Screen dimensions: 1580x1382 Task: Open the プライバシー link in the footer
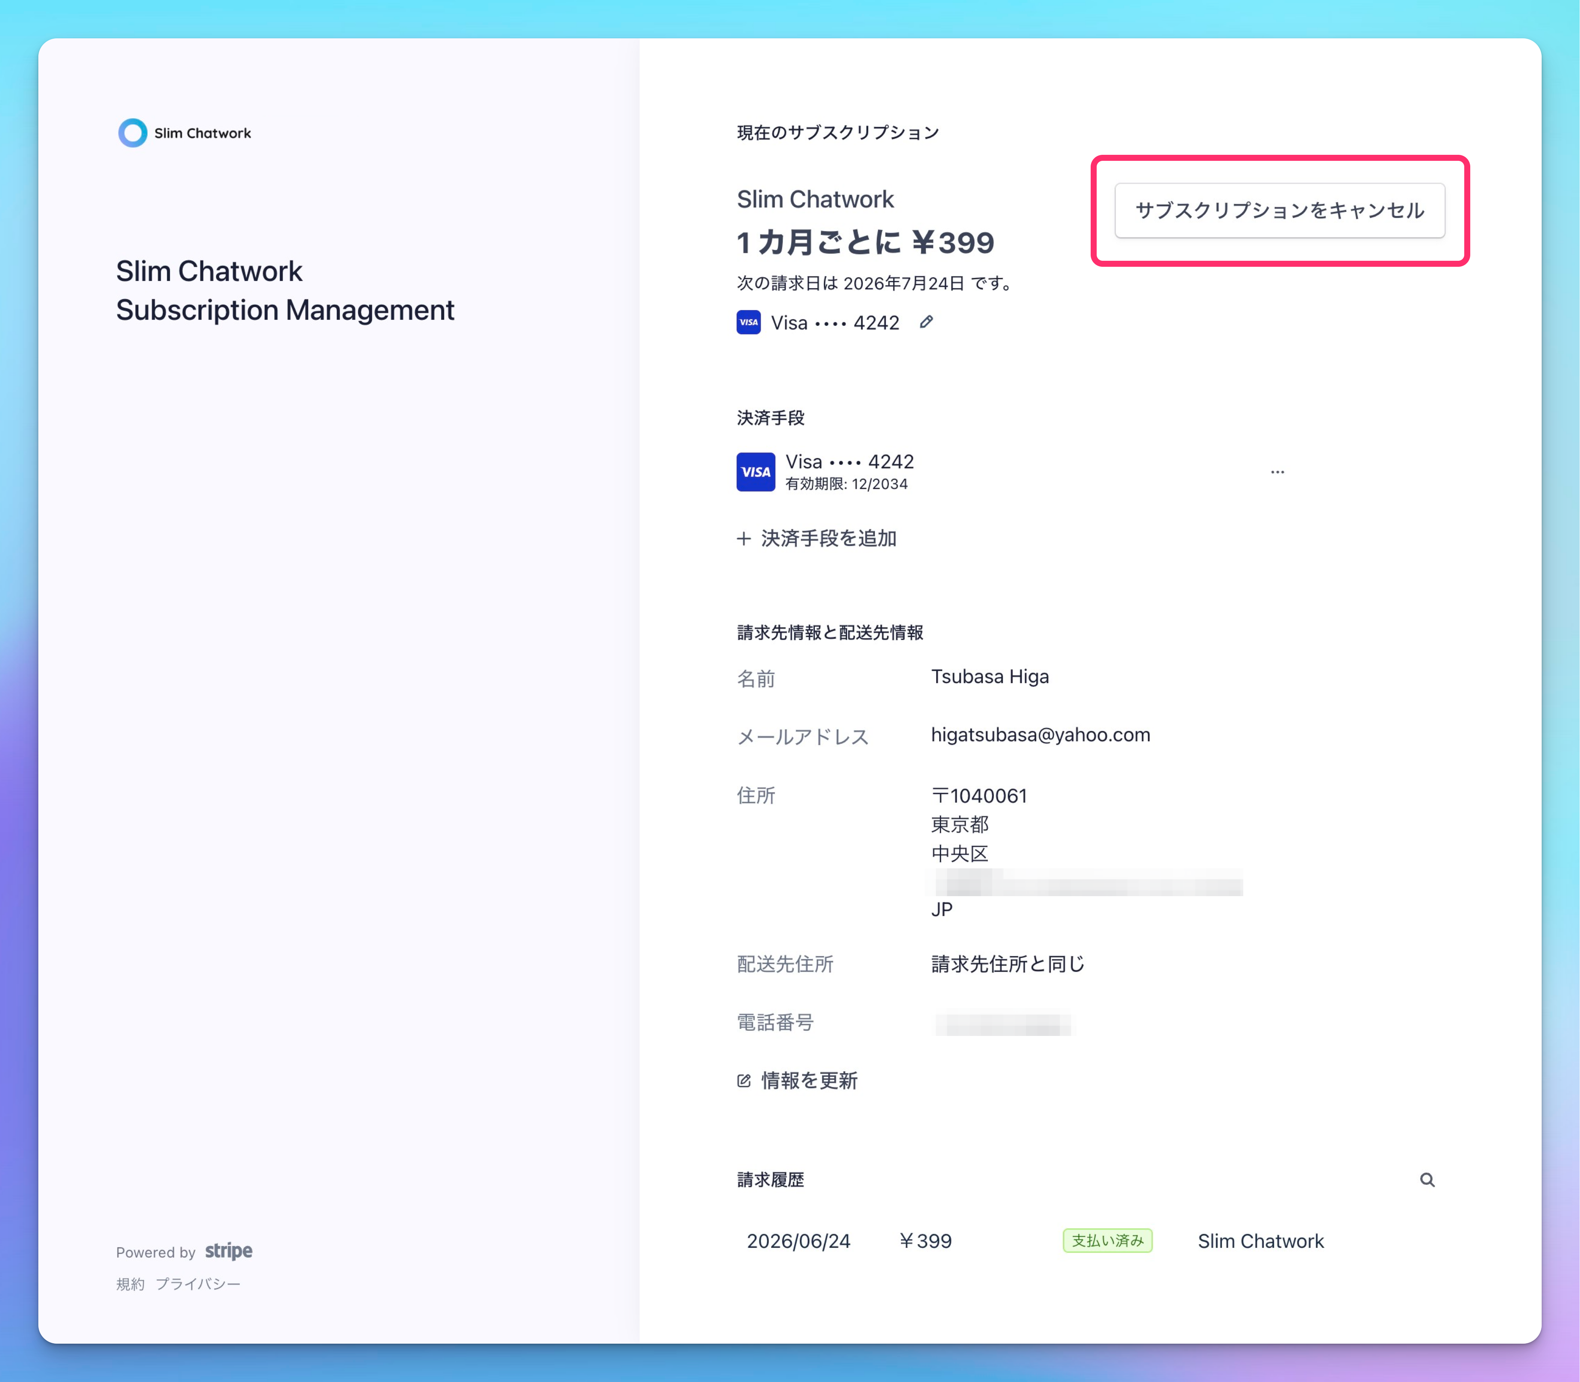click(x=198, y=1284)
